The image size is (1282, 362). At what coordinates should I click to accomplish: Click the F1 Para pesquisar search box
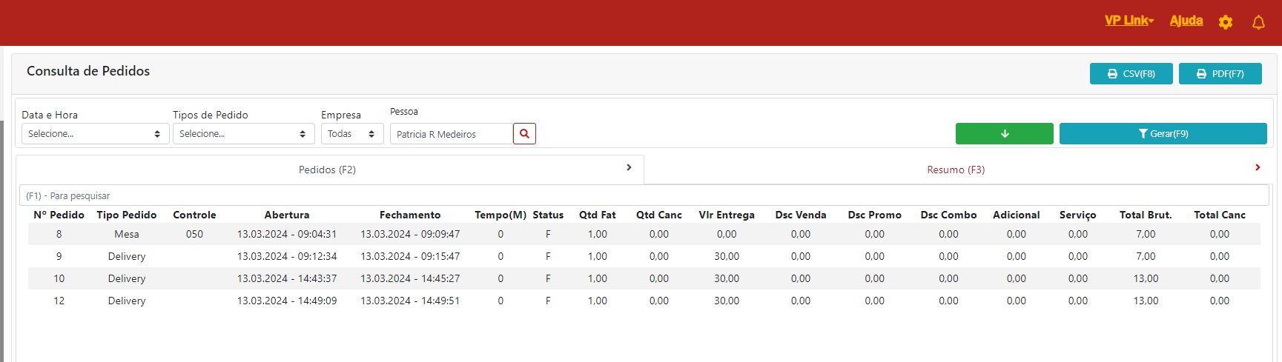tap(642, 195)
